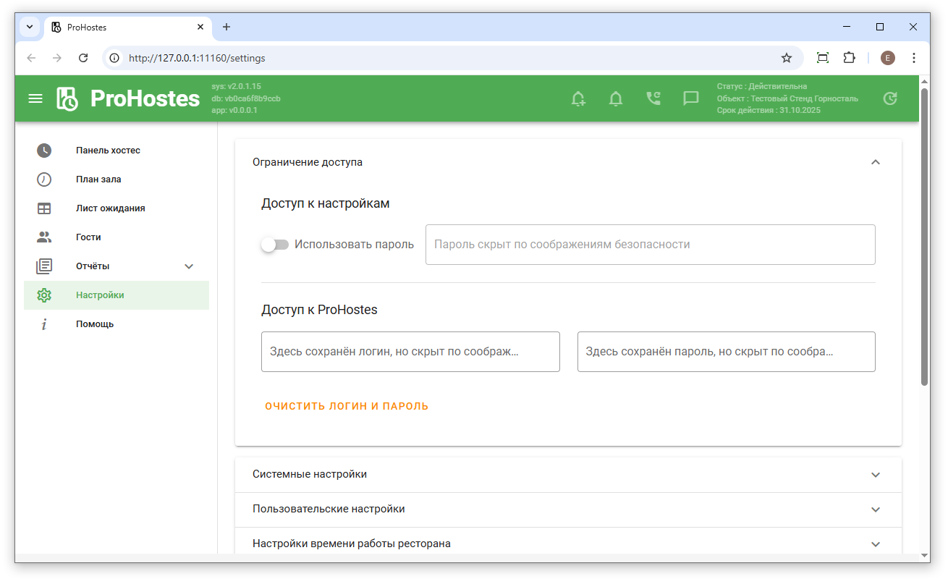
Task: Click the ProHostes login input field
Action: click(410, 352)
